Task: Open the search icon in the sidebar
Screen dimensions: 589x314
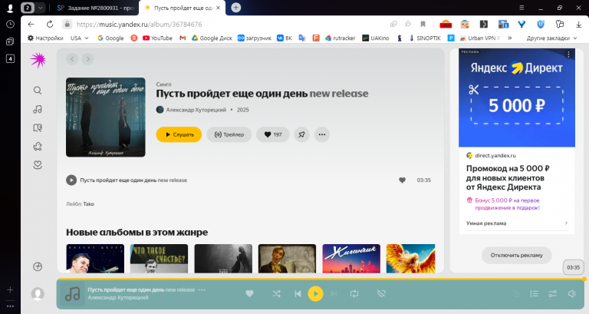Action: pos(38,91)
